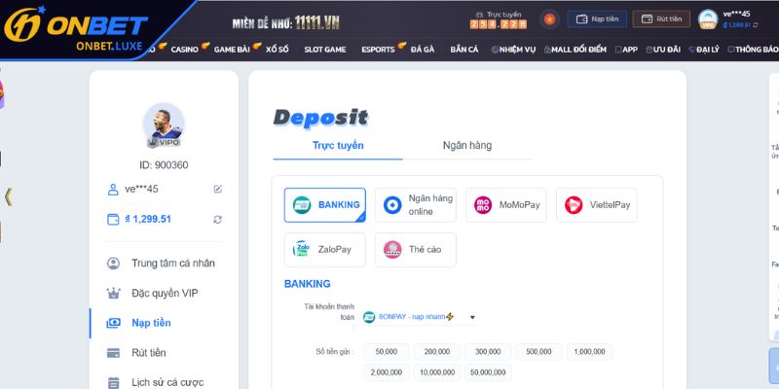Click the ONBET logo
The width and height of the screenshot is (779, 389).
pos(76,28)
